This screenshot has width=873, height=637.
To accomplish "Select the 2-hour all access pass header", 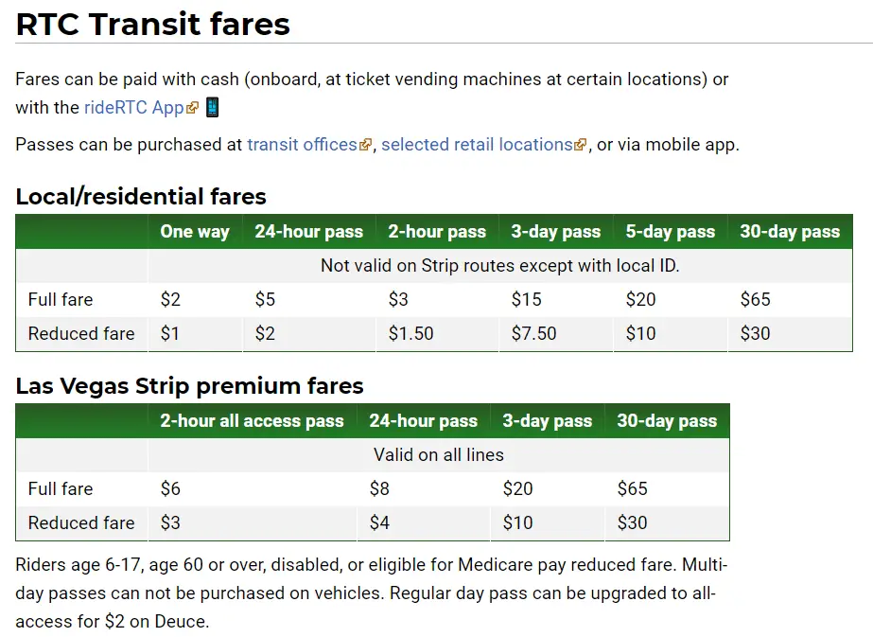I will pyautogui.click(x=253, y=421).
